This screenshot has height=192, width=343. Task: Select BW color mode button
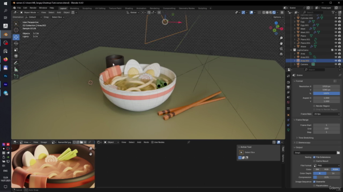tap(317, 170)
